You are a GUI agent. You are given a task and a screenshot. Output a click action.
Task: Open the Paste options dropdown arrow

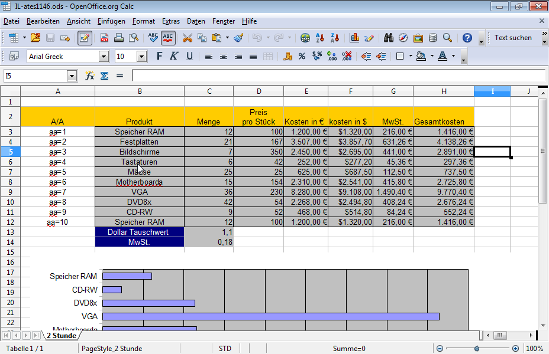[227, 38]
